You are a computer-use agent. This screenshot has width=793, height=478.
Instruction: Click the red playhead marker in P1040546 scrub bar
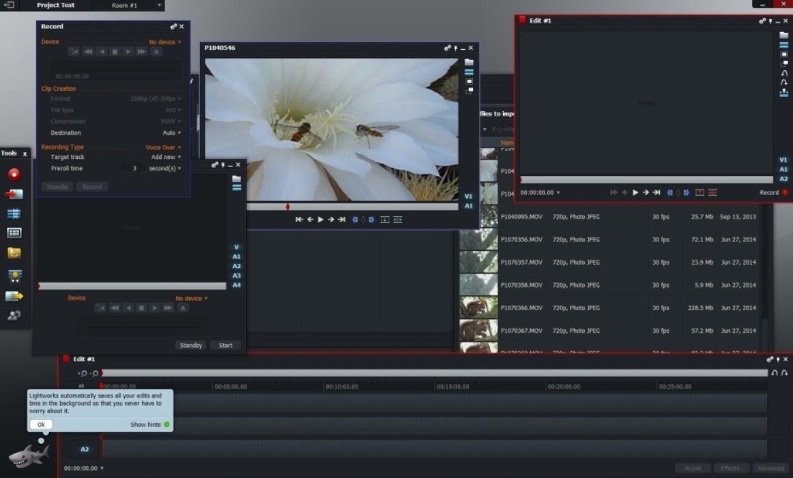pos(287,207)
